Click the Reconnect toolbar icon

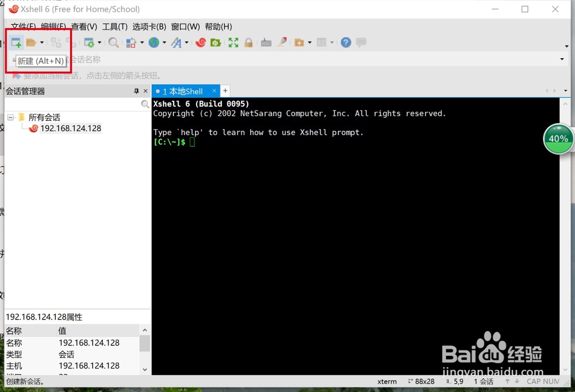point(56,43)
